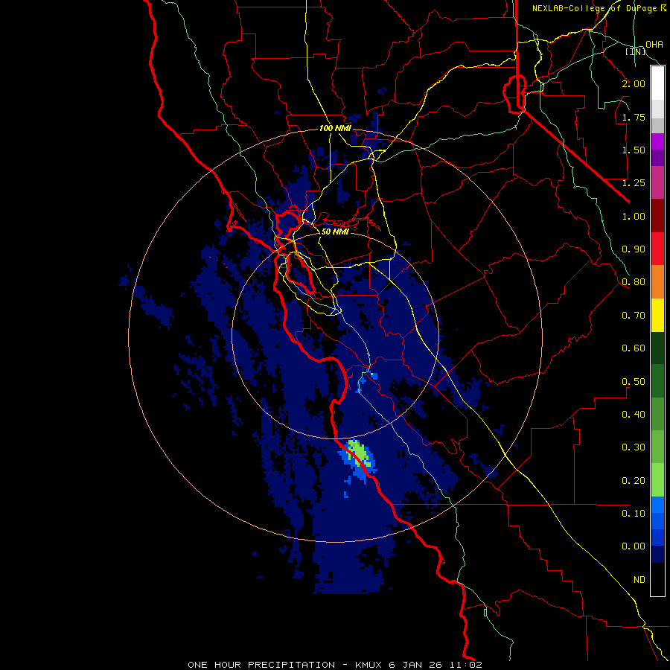The height and width of the screenshot is (670, 670).
Task: Click the [IN] units label
Action: [635, 51]
